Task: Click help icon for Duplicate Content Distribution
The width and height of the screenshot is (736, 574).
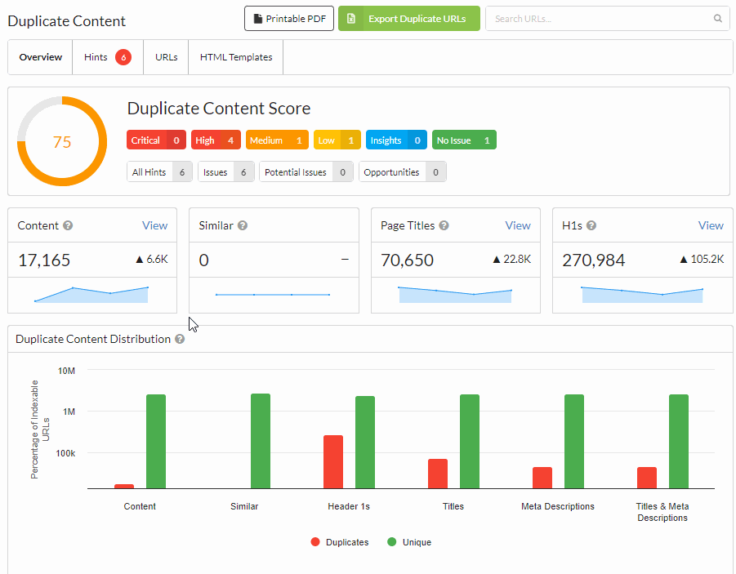Action: click(180, 339)
